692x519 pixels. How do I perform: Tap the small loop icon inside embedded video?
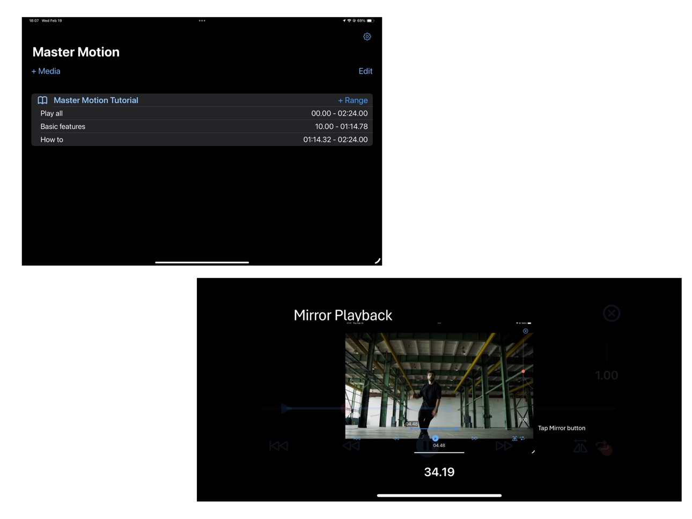522,438
